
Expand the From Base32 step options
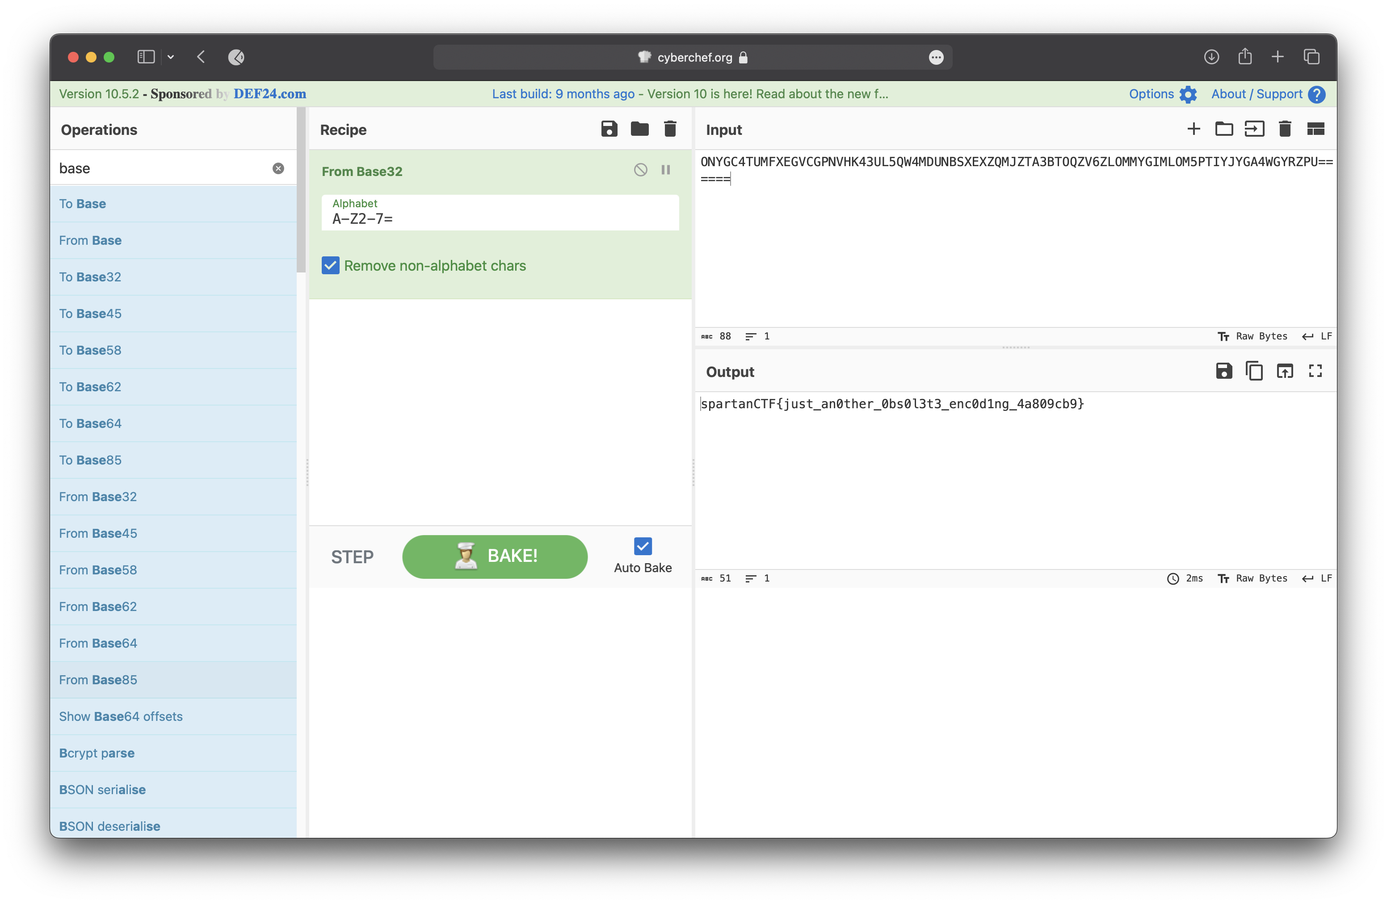coord(363,171)
